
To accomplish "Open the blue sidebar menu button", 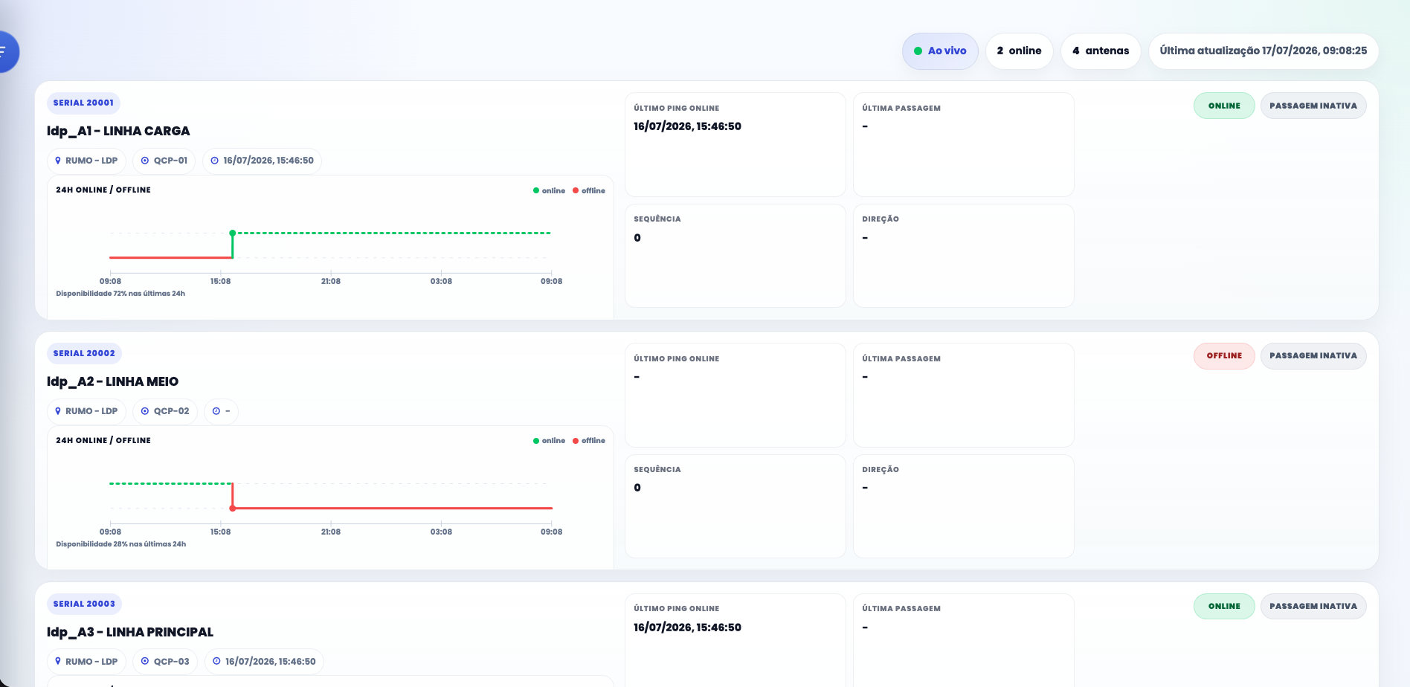I will 6,51.
